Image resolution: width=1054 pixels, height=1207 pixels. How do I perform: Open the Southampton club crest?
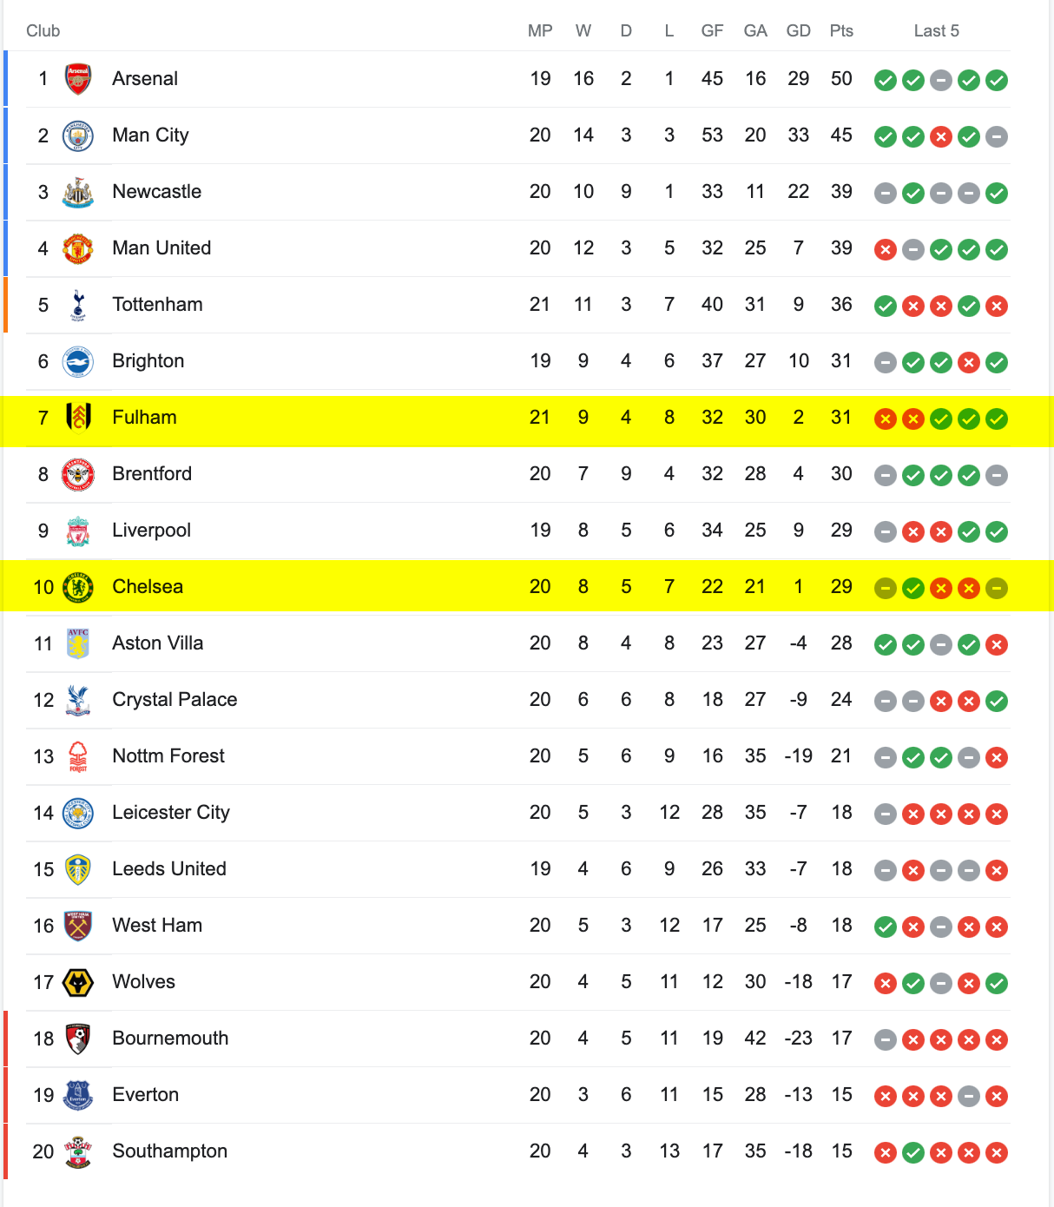(78, 1151)
